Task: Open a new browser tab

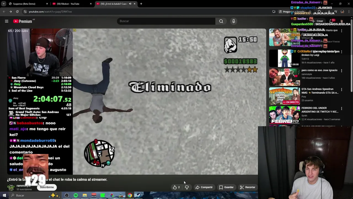Action: pos(141,4)
